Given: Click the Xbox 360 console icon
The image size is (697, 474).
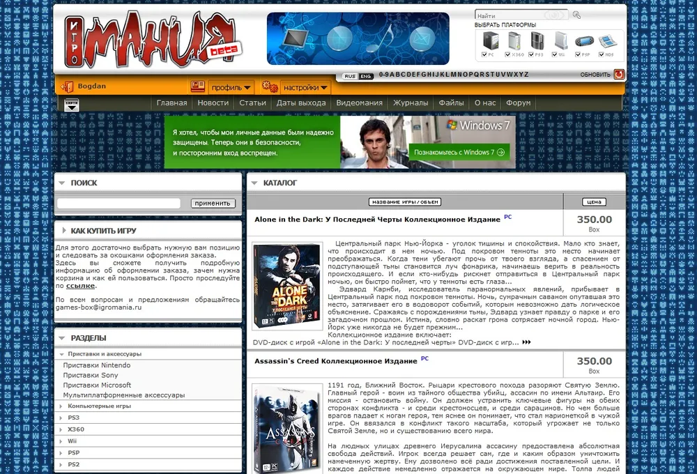Looking at the screenshot, I should [x=514, y=40].
